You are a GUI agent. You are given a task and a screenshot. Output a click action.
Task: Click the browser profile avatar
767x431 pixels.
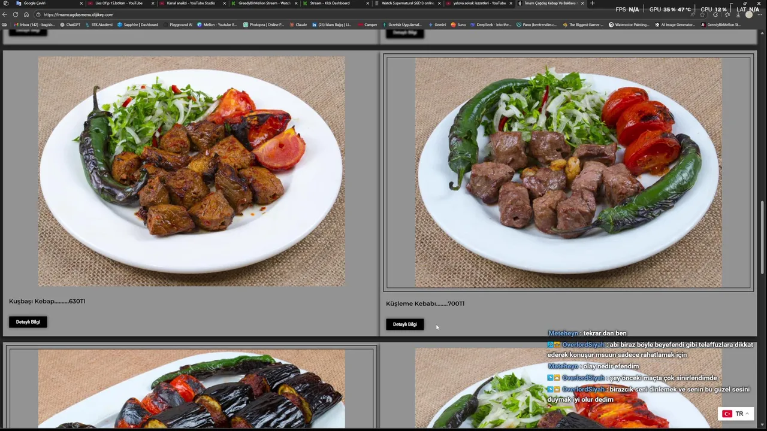pyautogui.click(x=749, y=14)
